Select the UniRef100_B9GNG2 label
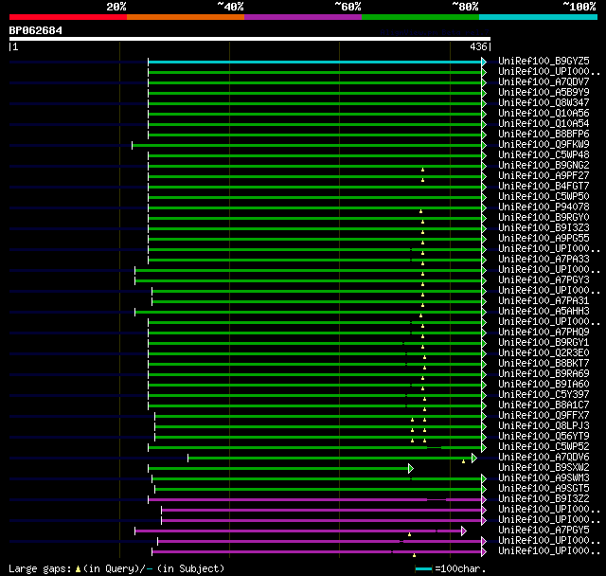606x576 pixels. coord(544,166)
